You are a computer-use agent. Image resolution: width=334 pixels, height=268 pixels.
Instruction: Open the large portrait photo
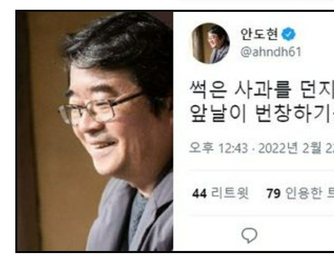pyautogui.click(x=95, y=131)
